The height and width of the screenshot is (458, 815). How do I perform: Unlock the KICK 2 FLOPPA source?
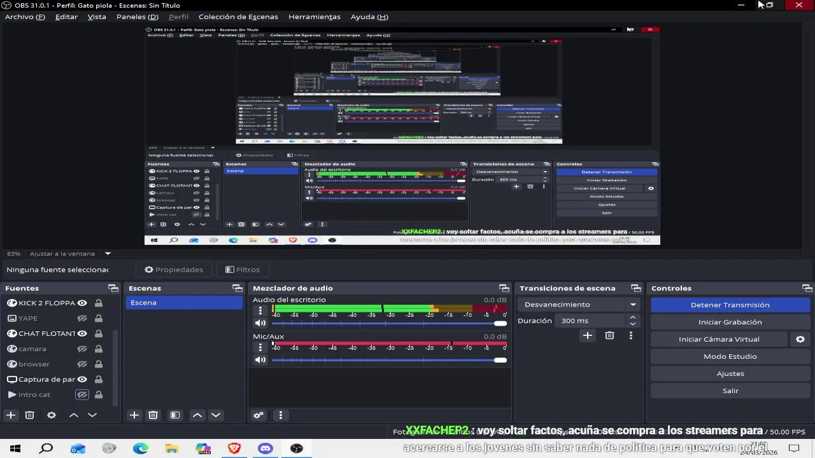click(99, 303)
